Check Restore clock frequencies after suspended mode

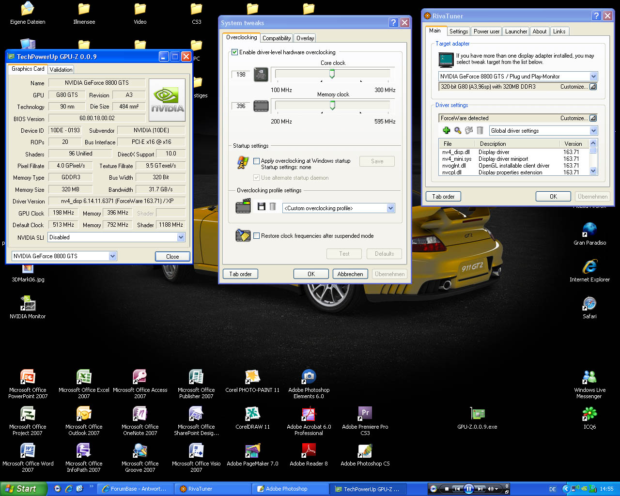[x=257, y=236]
